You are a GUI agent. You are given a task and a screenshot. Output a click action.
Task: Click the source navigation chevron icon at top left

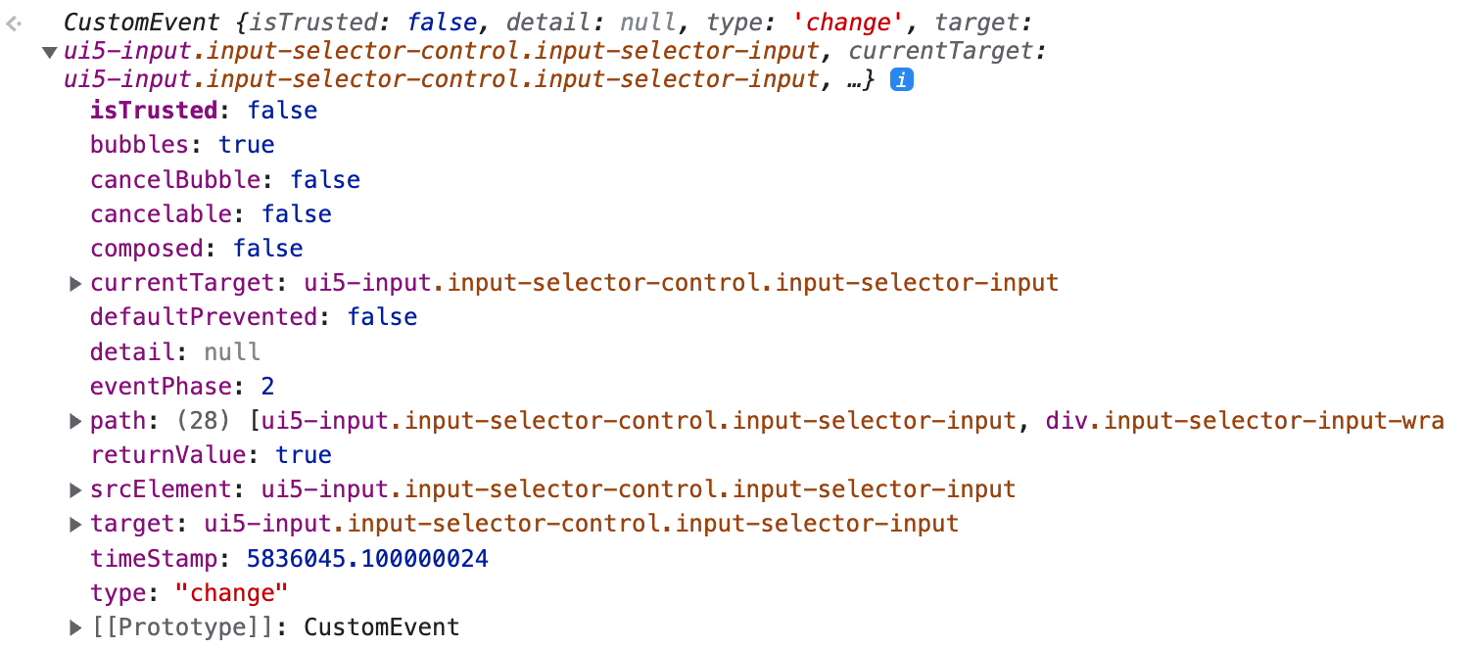click(x=14, y=22)
